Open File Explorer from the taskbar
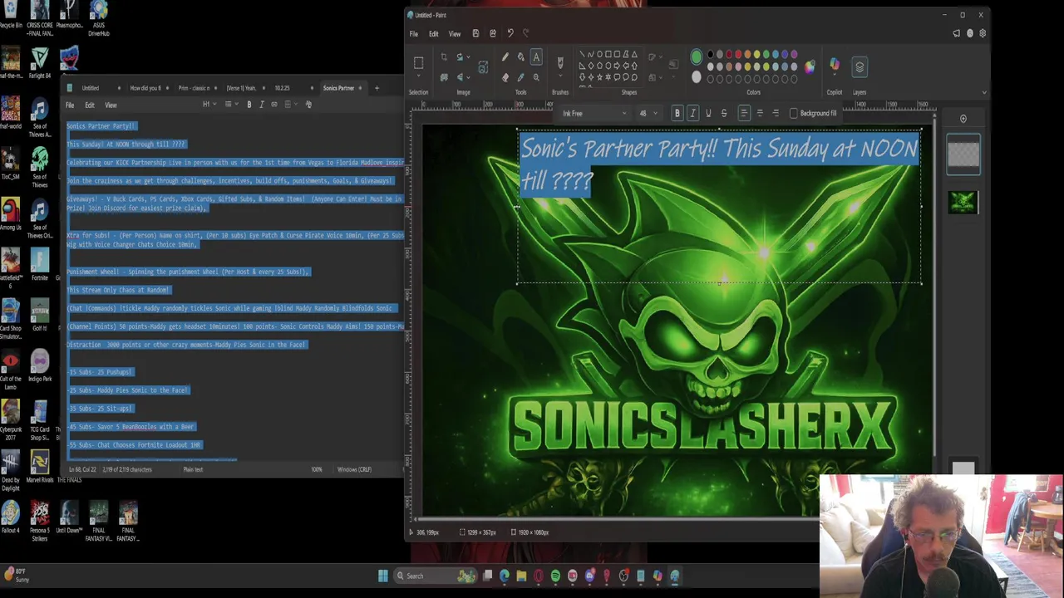The width and height of the screenshot is (1064, 598). 521,576
